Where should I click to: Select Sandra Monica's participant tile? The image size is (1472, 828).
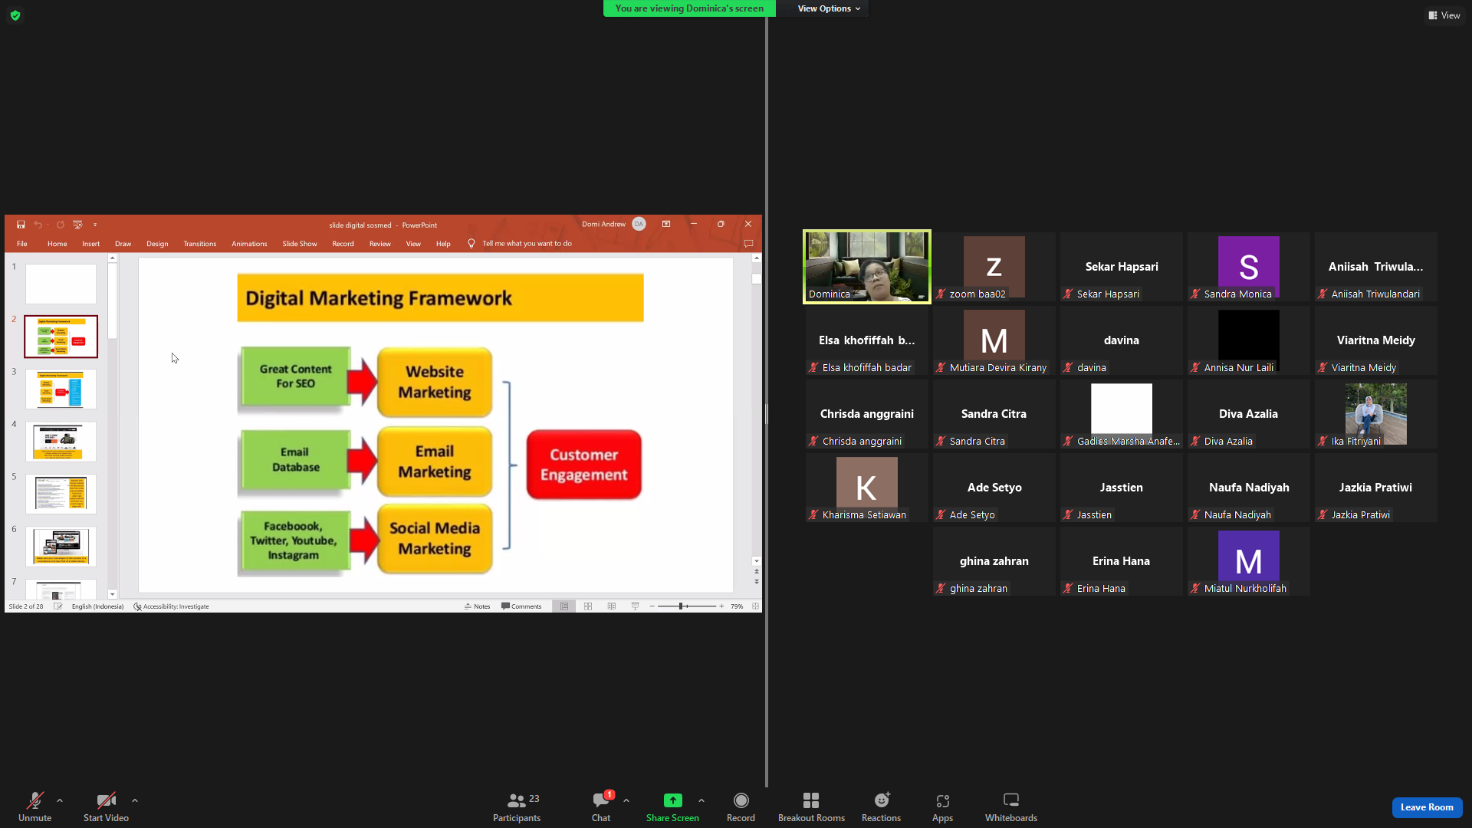click(x=1248, y=267)
